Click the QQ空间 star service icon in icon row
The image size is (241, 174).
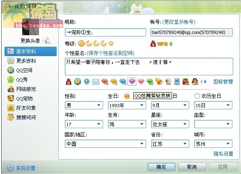coord(78,81)
